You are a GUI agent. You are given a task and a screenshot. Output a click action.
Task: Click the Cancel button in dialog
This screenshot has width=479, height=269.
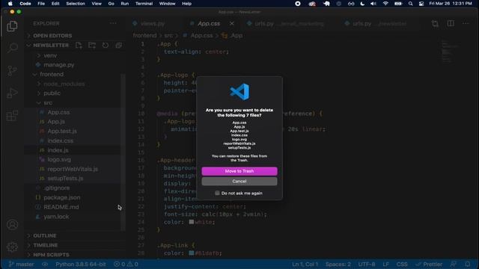click(x=239, y=181)
